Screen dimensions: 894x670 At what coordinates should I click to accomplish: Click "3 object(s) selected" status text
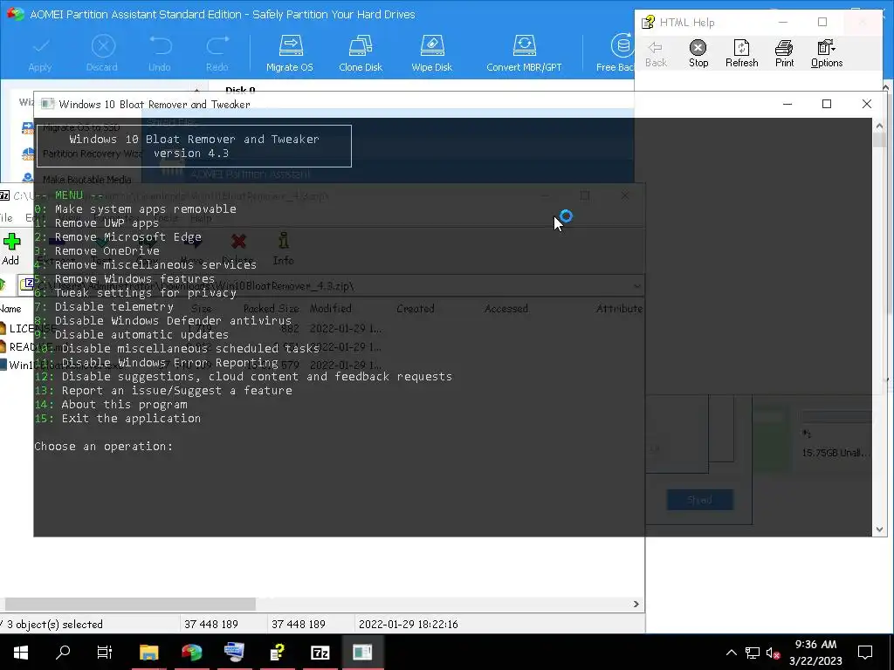pyautogui.click(x=55, y=624)
